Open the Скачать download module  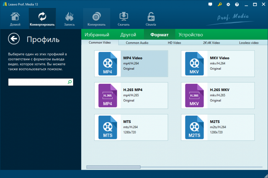(123, 19)
